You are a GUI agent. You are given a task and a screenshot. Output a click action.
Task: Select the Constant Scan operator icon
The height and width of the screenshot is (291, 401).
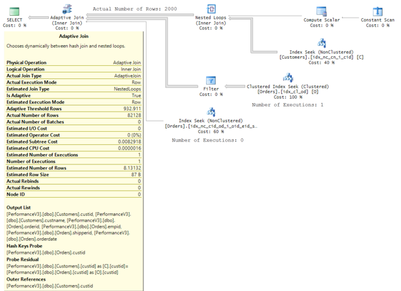click(377, 11)
